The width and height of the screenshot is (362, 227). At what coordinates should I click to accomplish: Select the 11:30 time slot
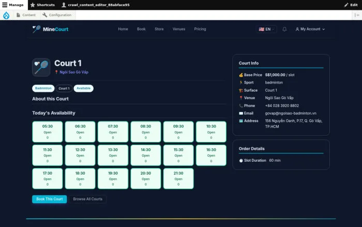click(x=48, y=155)
